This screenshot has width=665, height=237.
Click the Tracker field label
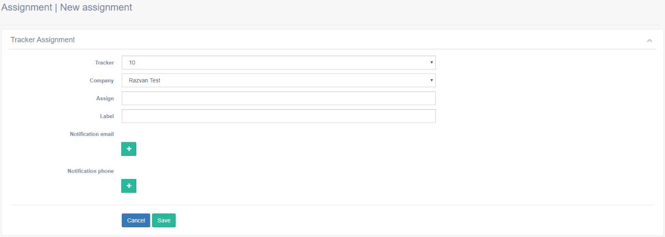[x=104, y=63]
